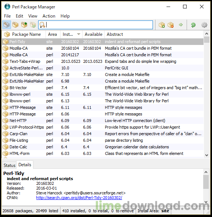Click 'Gregorian calendar date calculations' abstract
This screenshot has height=217, width=212.
click(137, 147)
